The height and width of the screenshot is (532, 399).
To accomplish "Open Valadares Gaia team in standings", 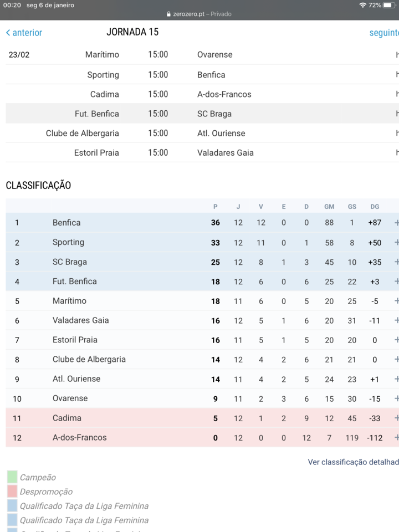I will (x=80, y=320).
